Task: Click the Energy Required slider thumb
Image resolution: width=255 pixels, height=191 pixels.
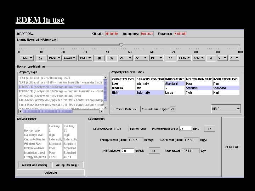Action: point(121,45)
